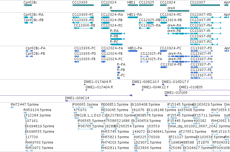Select protein CG12024-PC
230x152 pixels.
click(x=104, y=62)
